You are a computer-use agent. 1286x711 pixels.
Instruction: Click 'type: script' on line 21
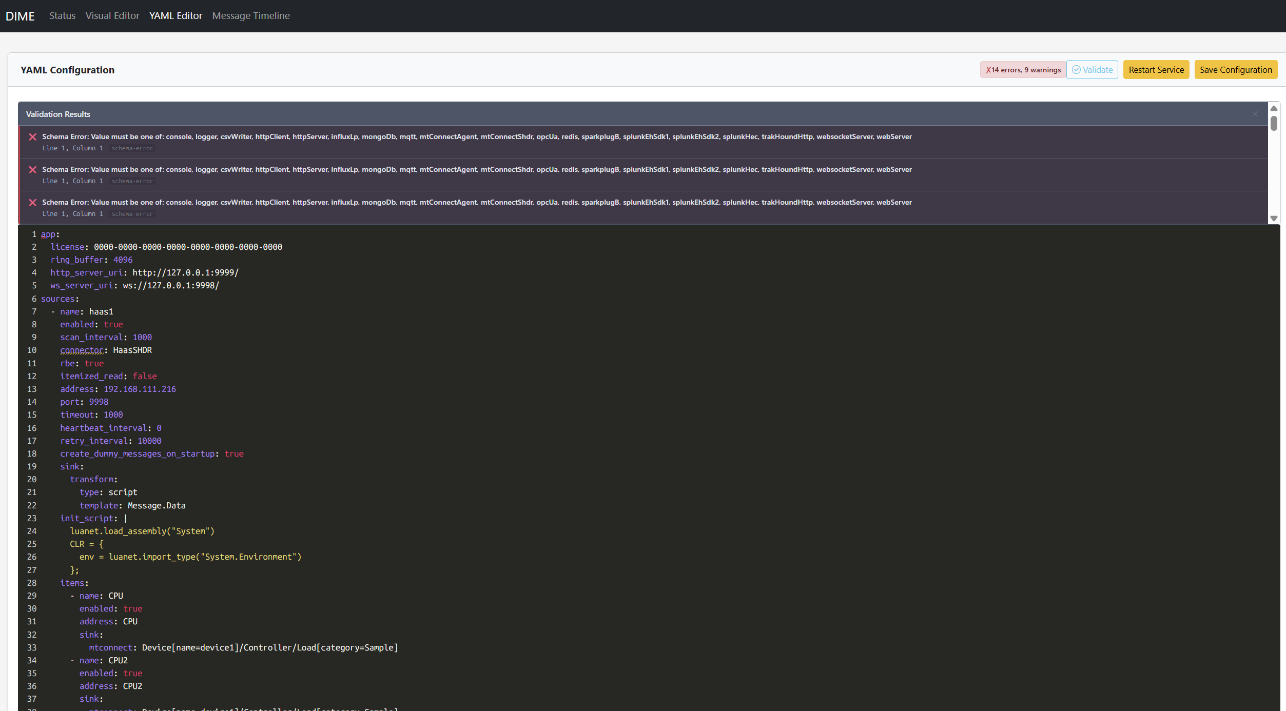coord(108,492)
